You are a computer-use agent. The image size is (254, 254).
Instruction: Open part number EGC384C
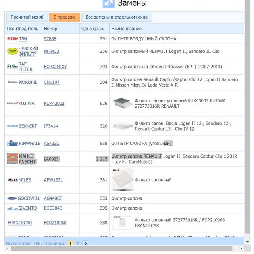(53, 208)
